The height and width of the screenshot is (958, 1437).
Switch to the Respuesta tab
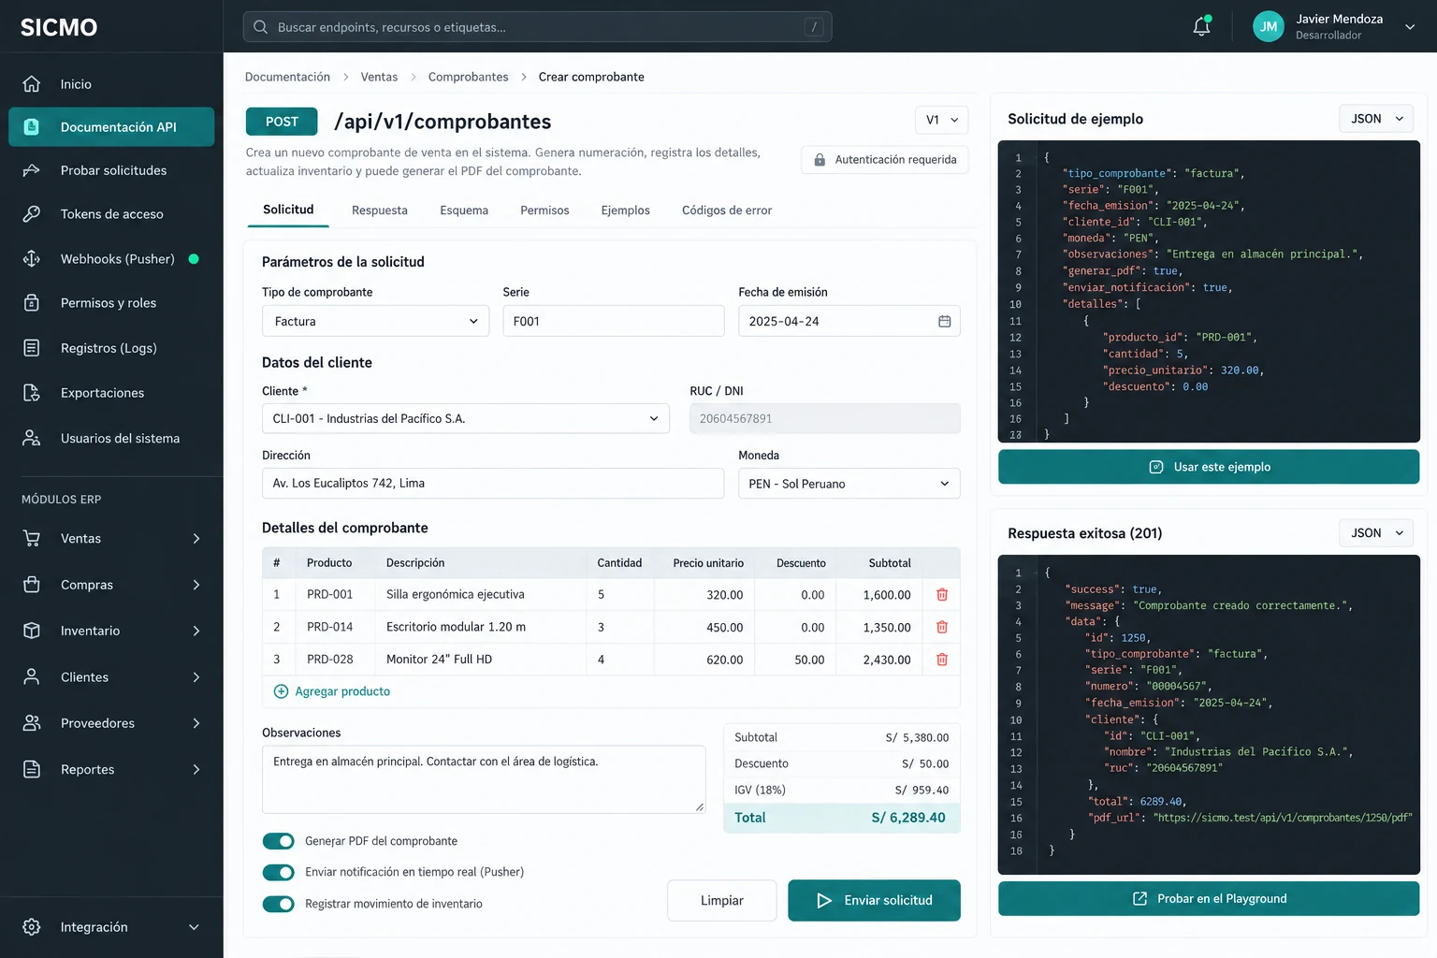(x=380, y=210)
